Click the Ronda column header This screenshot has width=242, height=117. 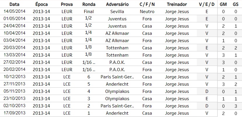89,4
